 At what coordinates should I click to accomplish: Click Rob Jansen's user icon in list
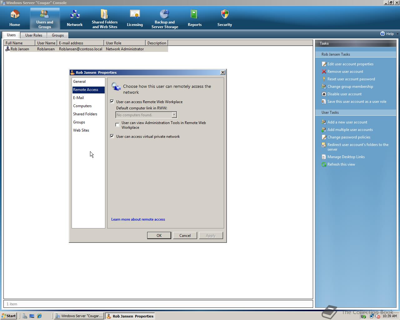point(8,49)
